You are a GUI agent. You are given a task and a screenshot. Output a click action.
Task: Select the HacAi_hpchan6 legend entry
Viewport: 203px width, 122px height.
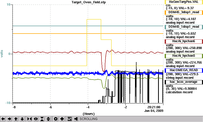[x=184, y=41]
